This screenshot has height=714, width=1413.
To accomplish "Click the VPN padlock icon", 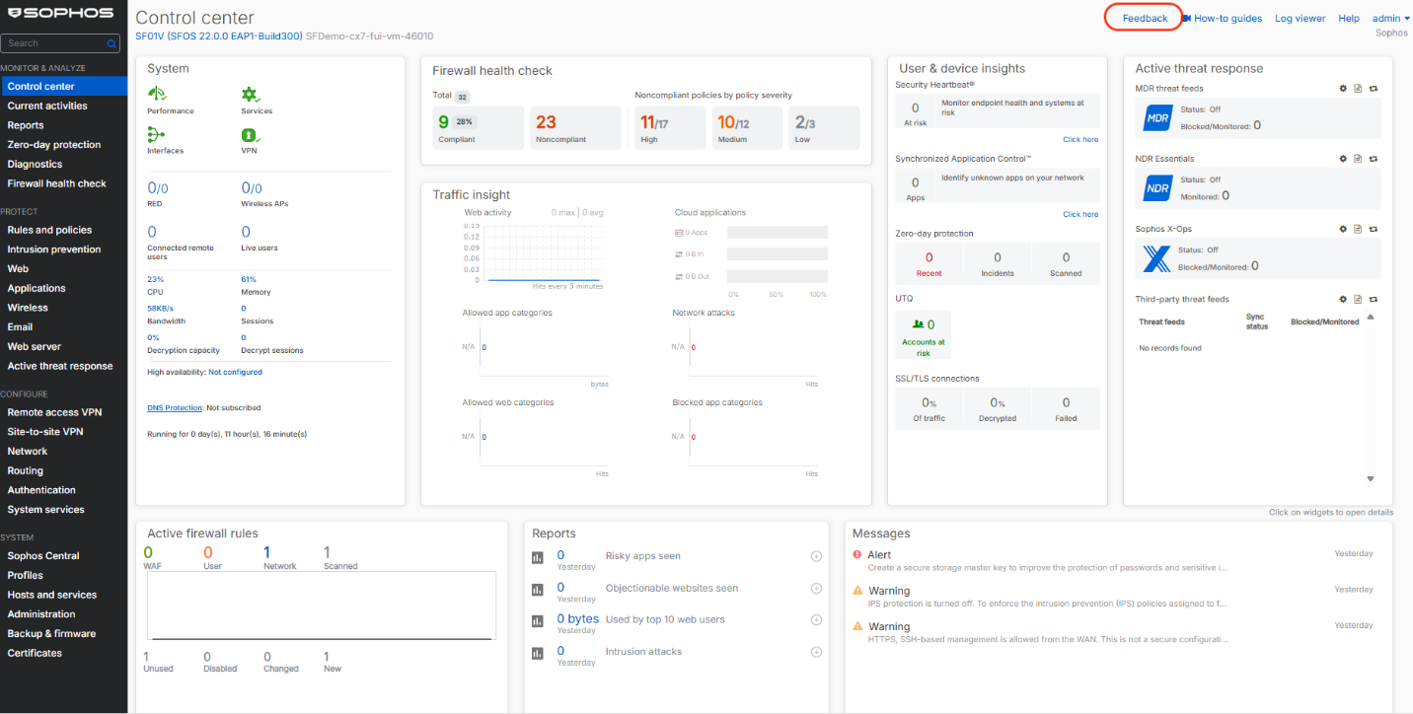I will [x=250, y=134].
